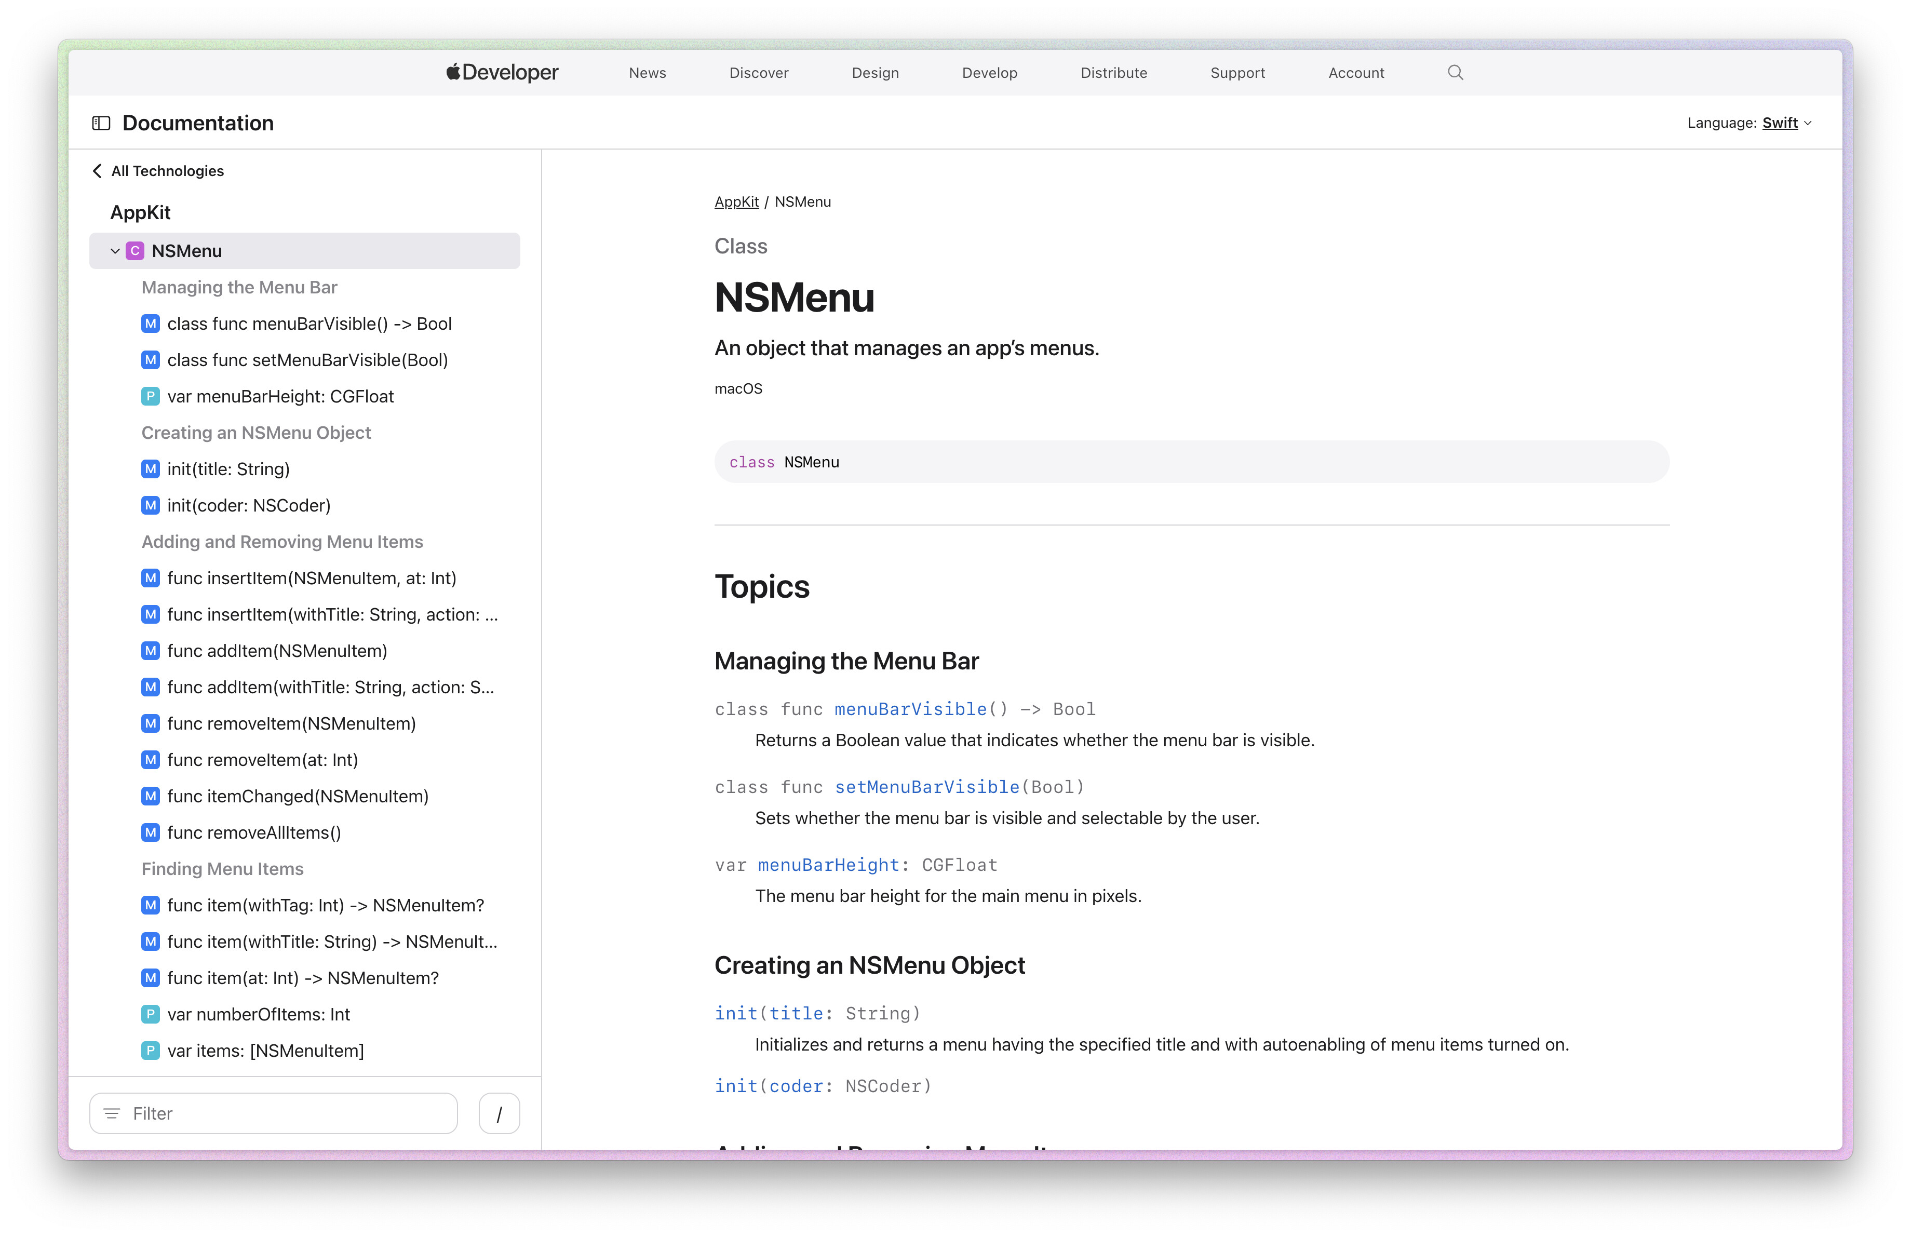
Task: Click inside the Filter input field
Action: tap(289, 1113)
